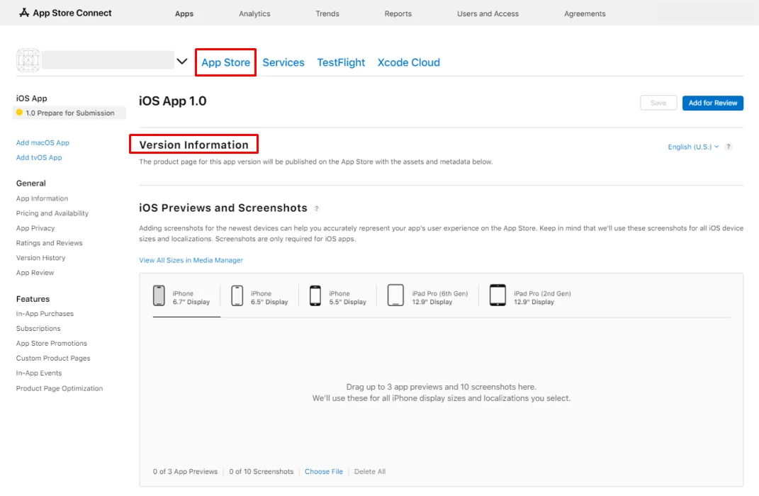Click the Add macOS App link
Screen dimensions: 759x496
(43, 142)
